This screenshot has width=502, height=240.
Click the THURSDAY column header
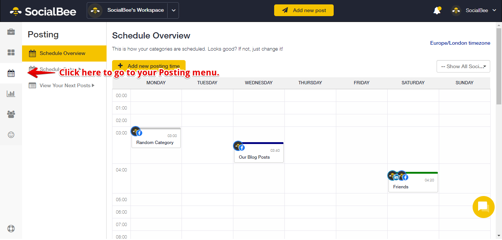tap(310, 83)
